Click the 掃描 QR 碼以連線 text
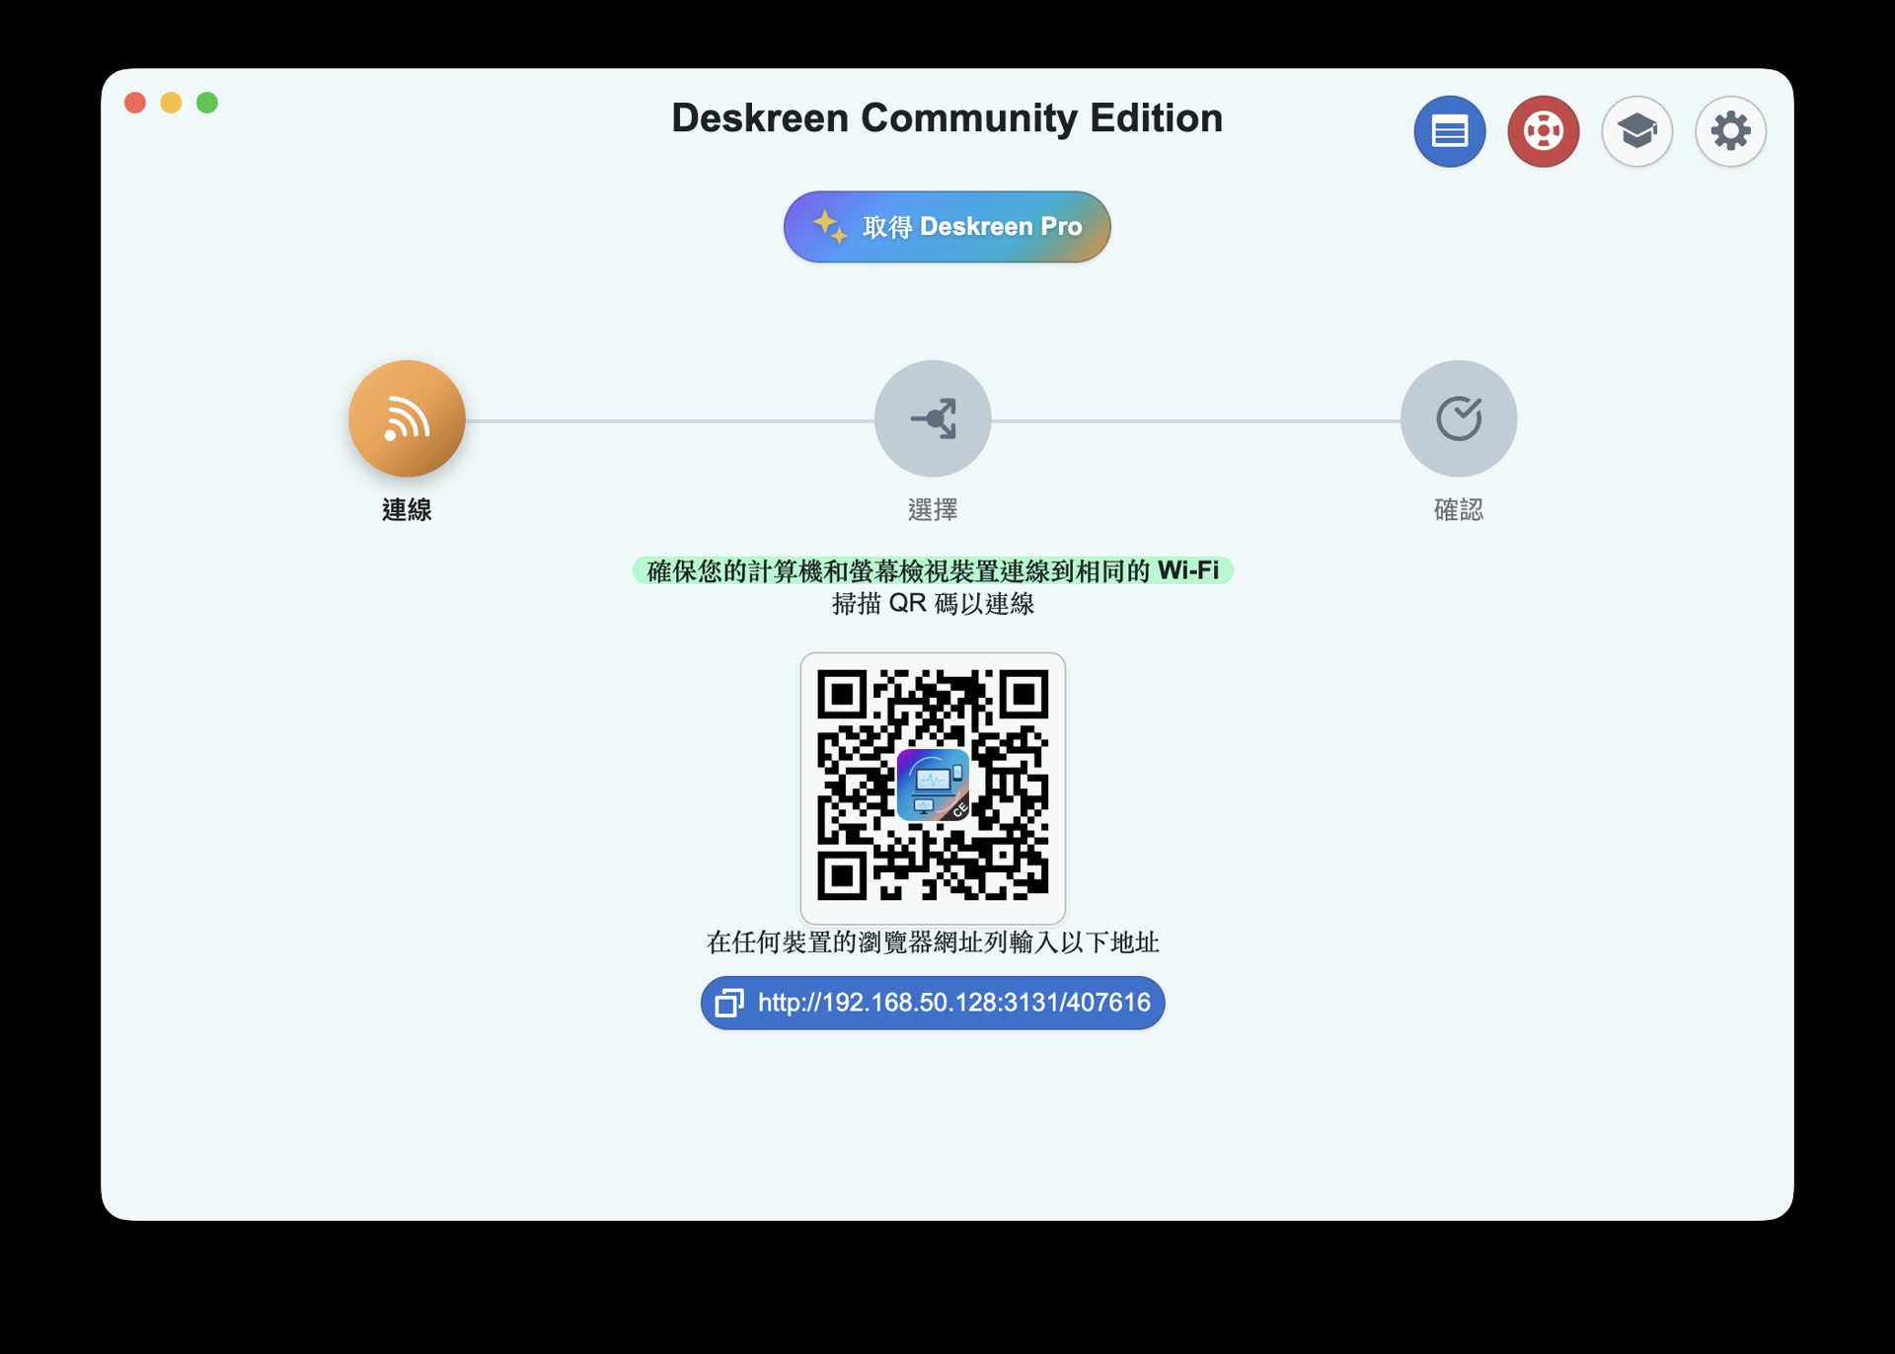The width and height of the screenshot is (1895, 1354). pyautogui.click(x=933, y=604)
